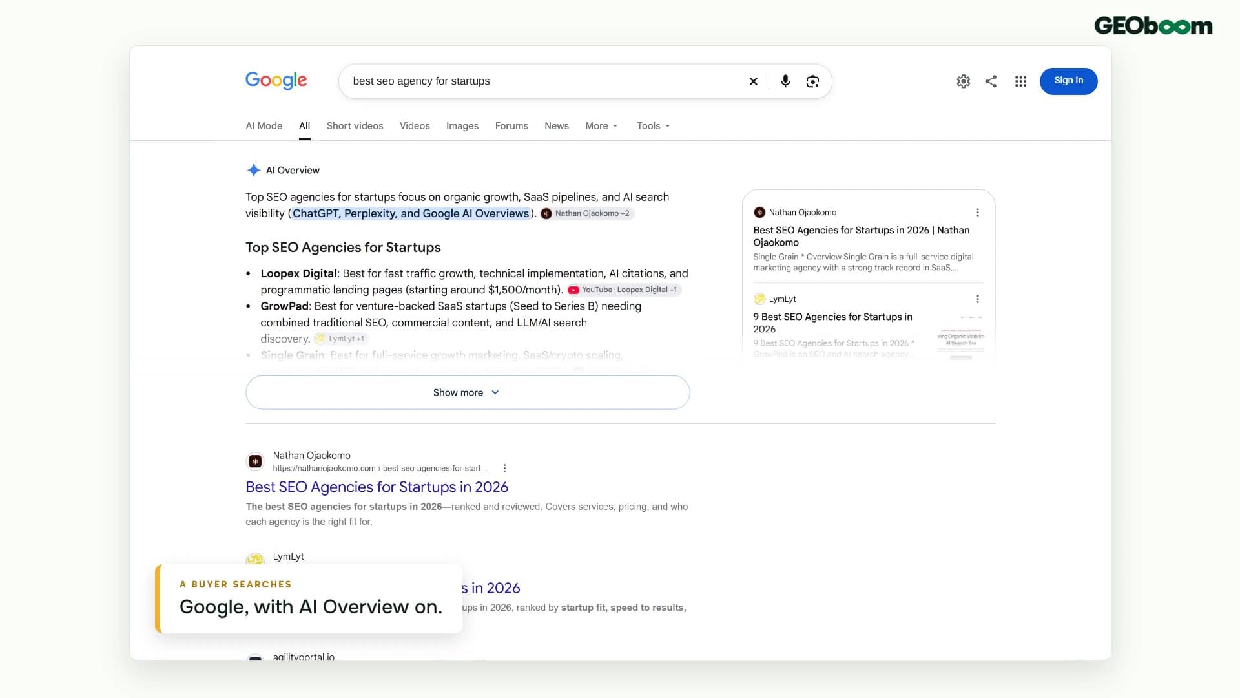Image resolution: width=1240 pixels, height=698 pixels.
Task: Expand AI Overview with Show more
Action: pos(468,392)
